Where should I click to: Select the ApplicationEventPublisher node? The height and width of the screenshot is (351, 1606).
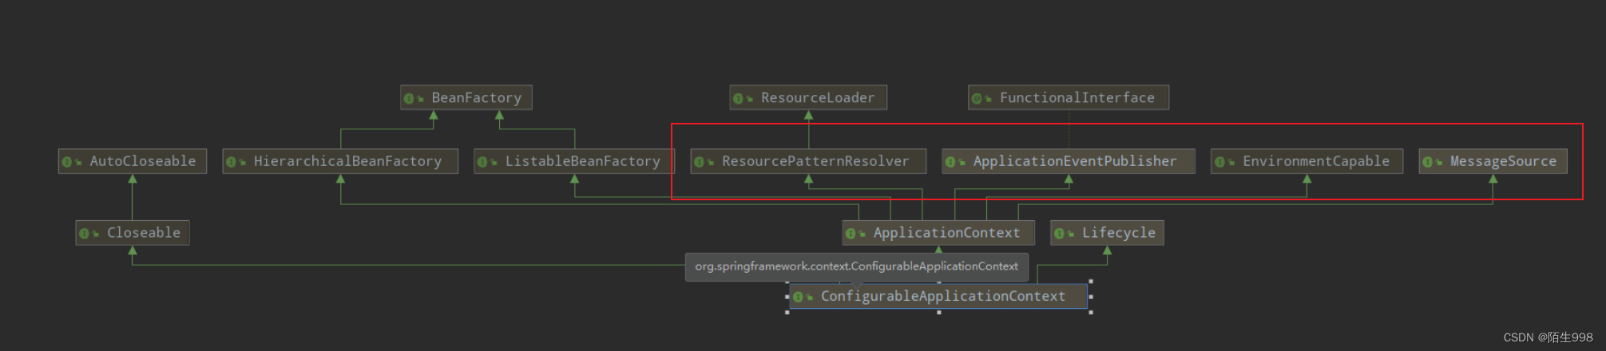pos(1069,161)
